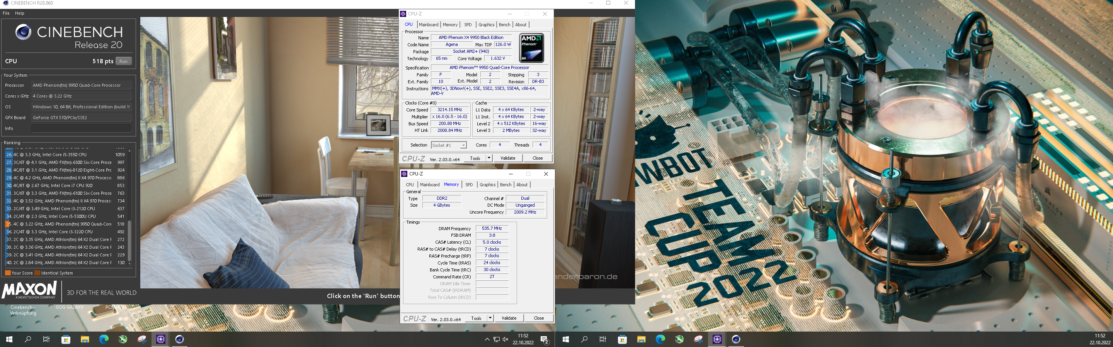
Task: Click the Cinebench icon on the second monitor's taskbar
Action: [736, 339]
